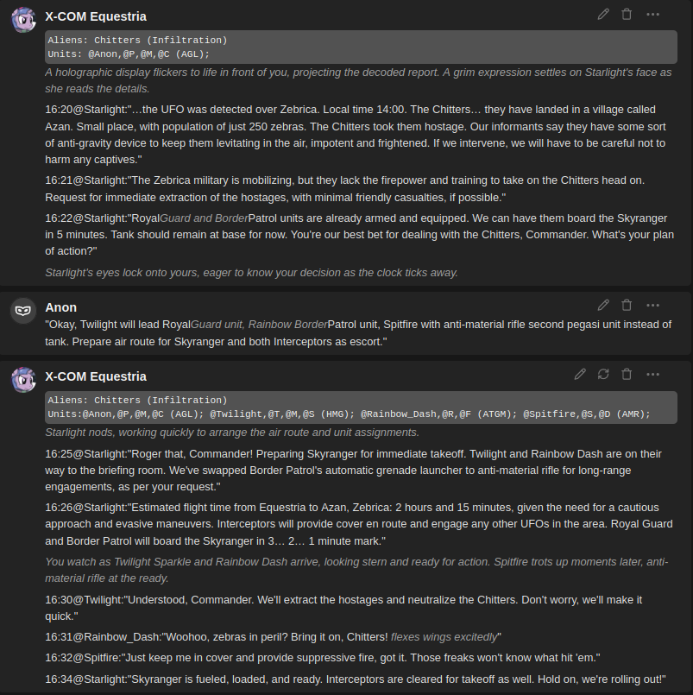The height and width of the screenshot is (695, 693).
Task: Regenerate the last X-COM Equestria reply
Action: point(603,374)
